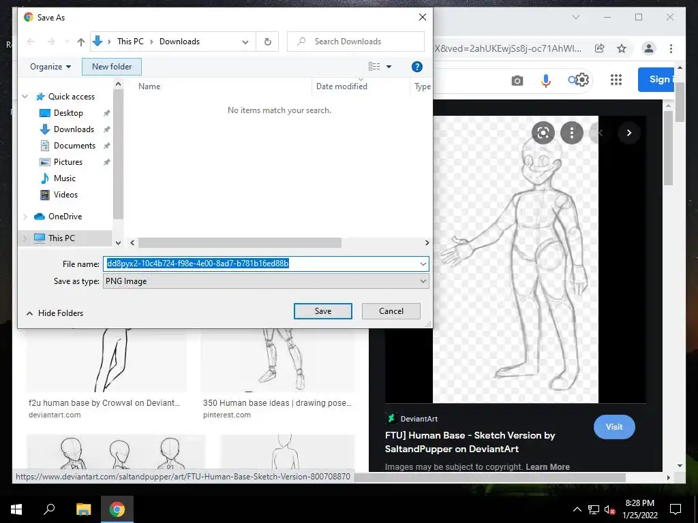Viewport: 698px width, 523px height.
Task: Open the f2u human base by Crowval result
Action: [x=104, y=403]
